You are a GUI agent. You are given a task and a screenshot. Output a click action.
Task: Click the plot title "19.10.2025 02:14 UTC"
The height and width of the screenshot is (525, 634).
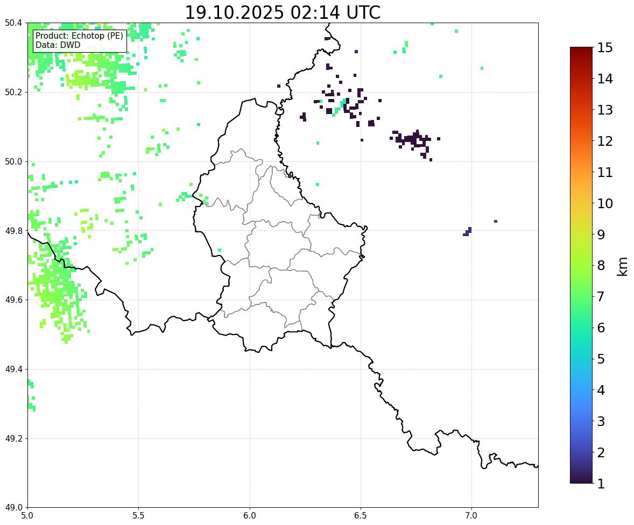(283, 12)
